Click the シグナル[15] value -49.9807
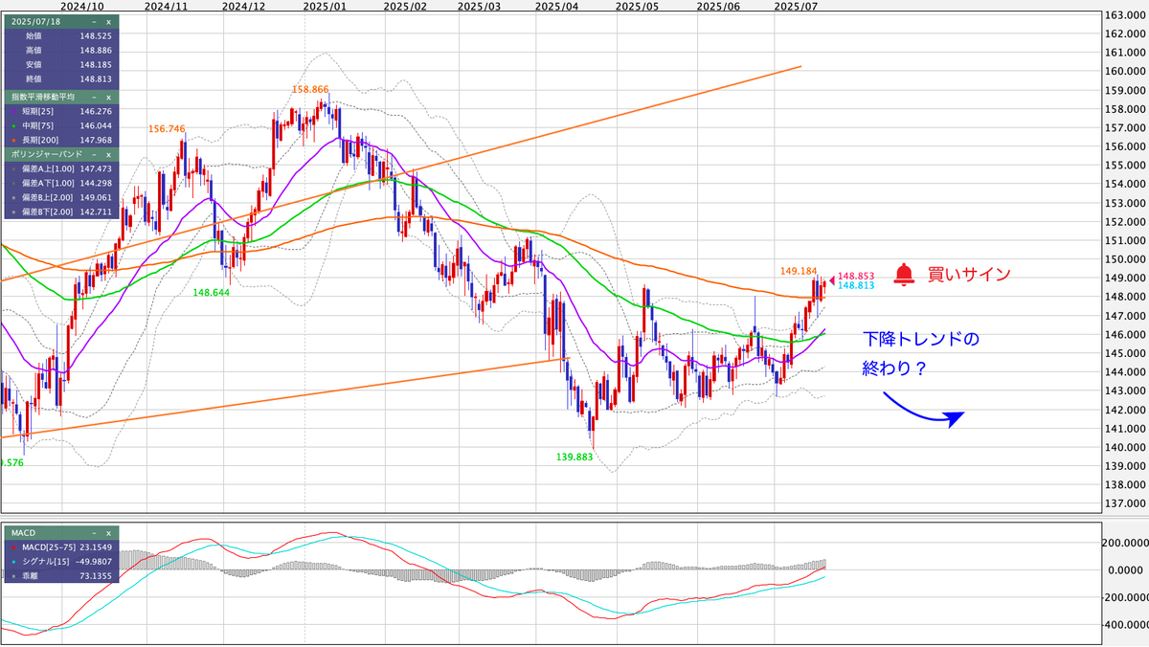1149x647 pixels. (92, 560)
